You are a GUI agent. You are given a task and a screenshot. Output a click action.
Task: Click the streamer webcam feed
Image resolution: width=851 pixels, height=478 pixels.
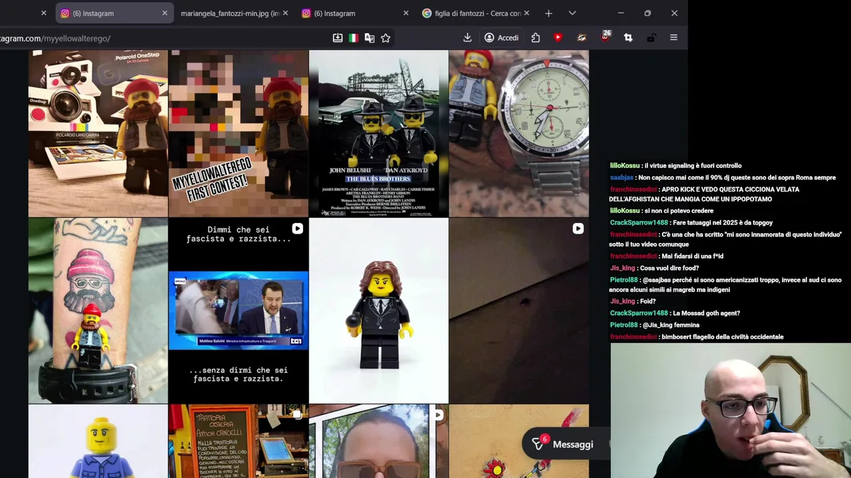[731, 410]
